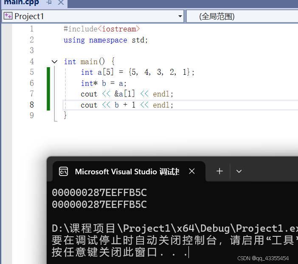Click the pin icon on main.cpp tab

pos(49,3)
